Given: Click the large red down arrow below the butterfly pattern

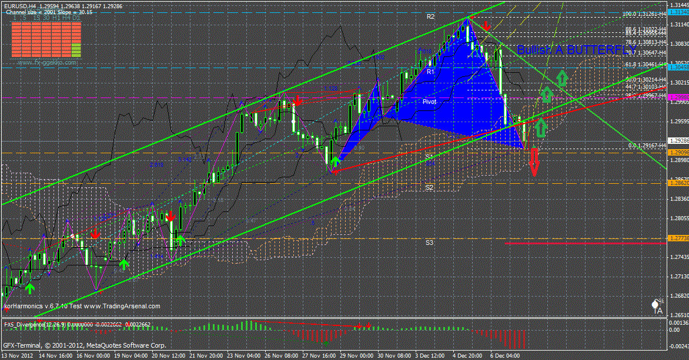Looking at the screenshot, I should 534,162.
